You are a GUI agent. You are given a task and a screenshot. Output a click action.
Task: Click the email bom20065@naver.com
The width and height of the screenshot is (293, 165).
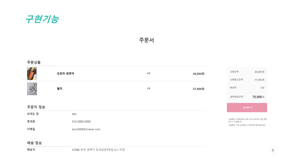click(86, 129)
